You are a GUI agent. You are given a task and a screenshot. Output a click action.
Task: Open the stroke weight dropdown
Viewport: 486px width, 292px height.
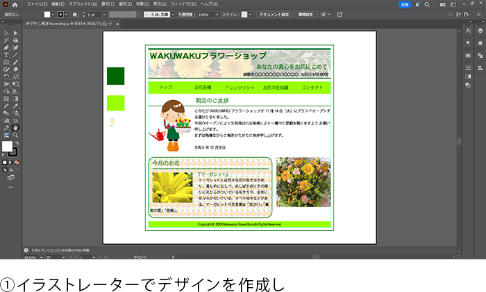(104, 15)
